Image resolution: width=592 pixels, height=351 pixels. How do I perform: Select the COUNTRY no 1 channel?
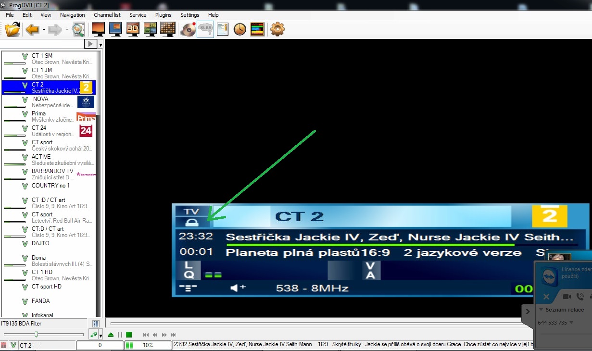(x=49, y=188)
